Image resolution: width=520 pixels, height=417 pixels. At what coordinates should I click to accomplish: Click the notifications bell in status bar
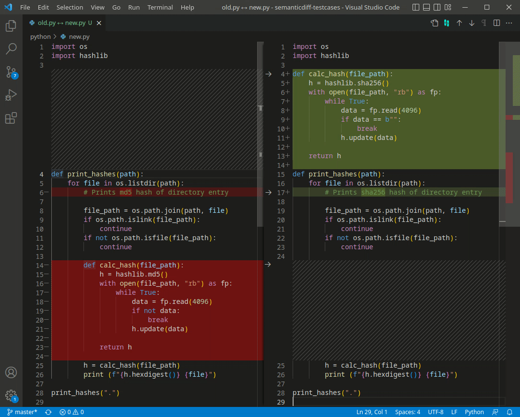pyautogui.click(x=510, y=412)
